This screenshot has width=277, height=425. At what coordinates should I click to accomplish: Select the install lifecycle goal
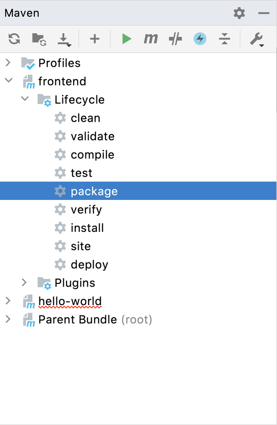(87, 228)
